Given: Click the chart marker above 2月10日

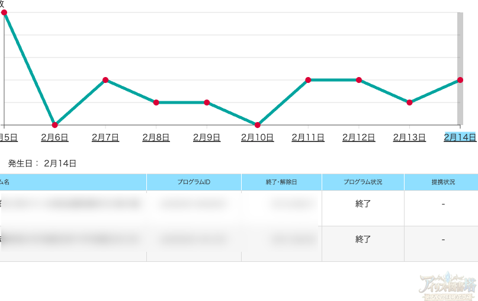Looking at the screenshot, I should pyautogui.click(x=258, y=125).
